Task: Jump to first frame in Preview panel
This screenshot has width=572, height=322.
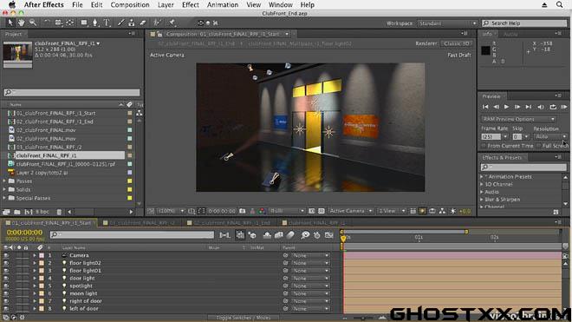Action: [485, 107]
